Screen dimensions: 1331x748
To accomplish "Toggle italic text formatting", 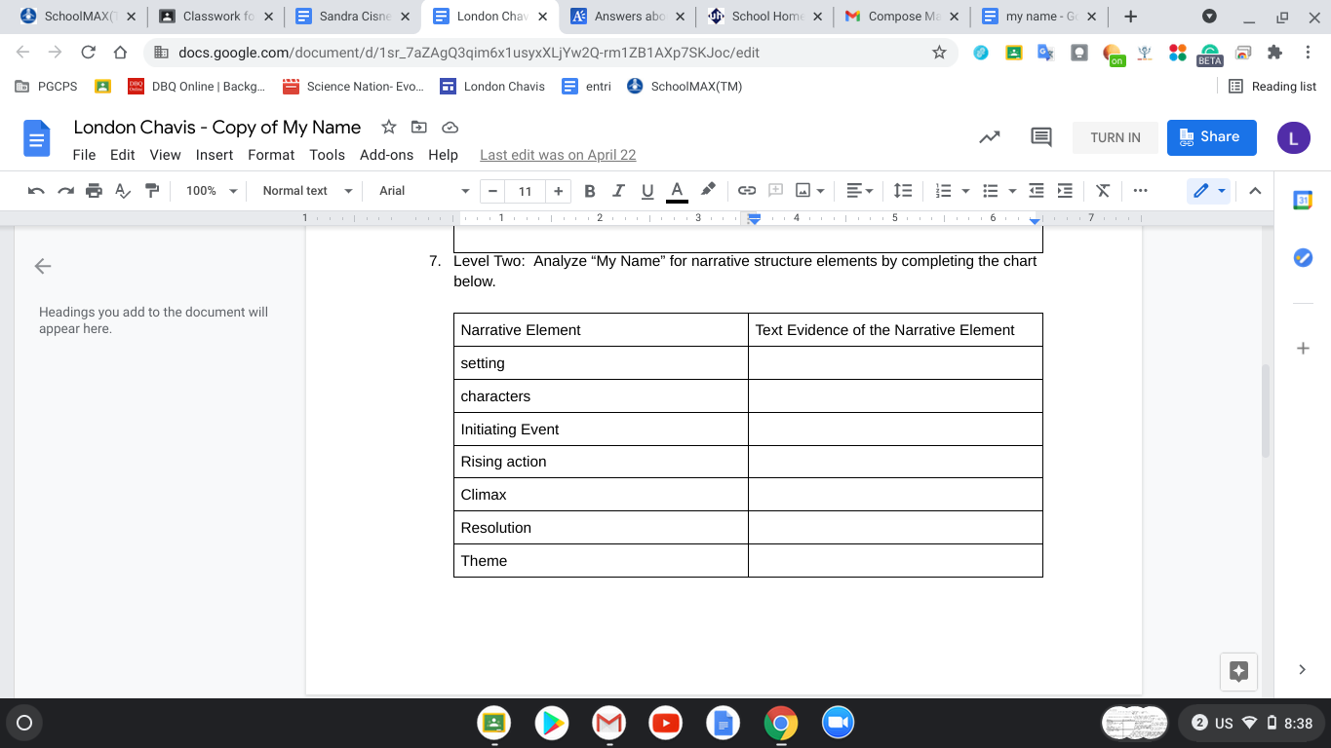I will (617, 191).
